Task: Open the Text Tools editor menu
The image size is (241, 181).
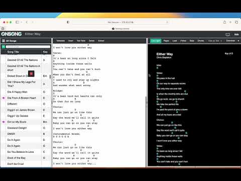Action: (x=81, y=41)
